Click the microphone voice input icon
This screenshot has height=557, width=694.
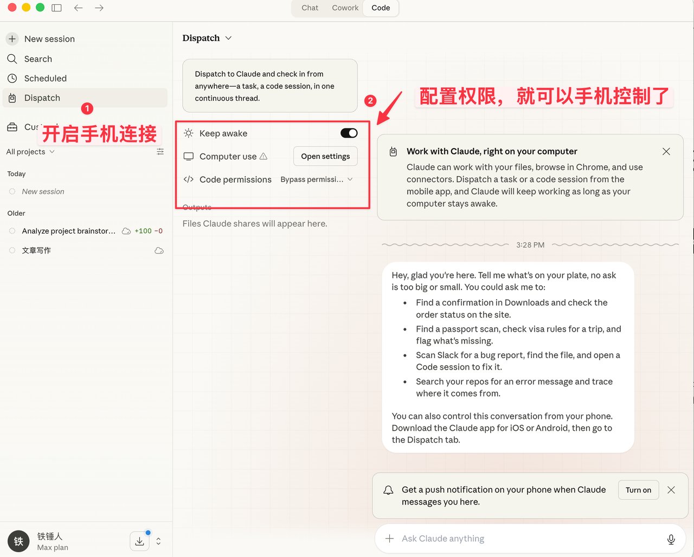(671, 539)
